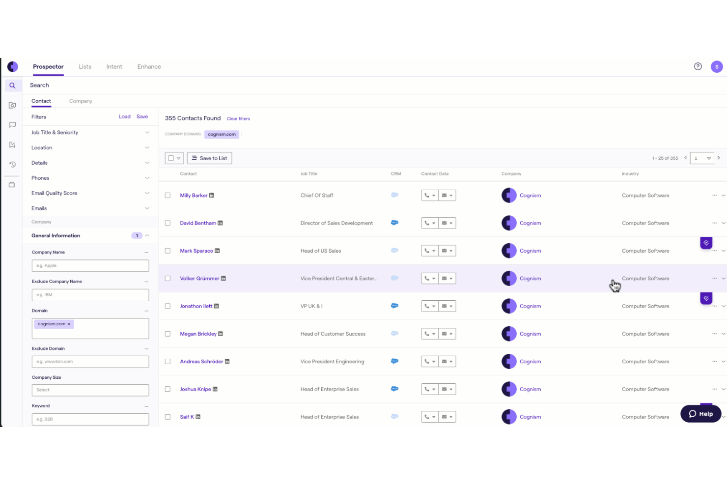727x485 pixels.
Task: Open Milly Barker's contact profile link
Action: (194, 196)
